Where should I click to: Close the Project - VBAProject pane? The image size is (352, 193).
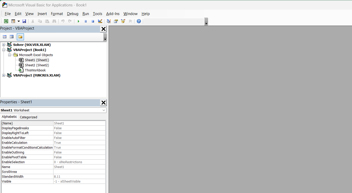tap(103, 29)
